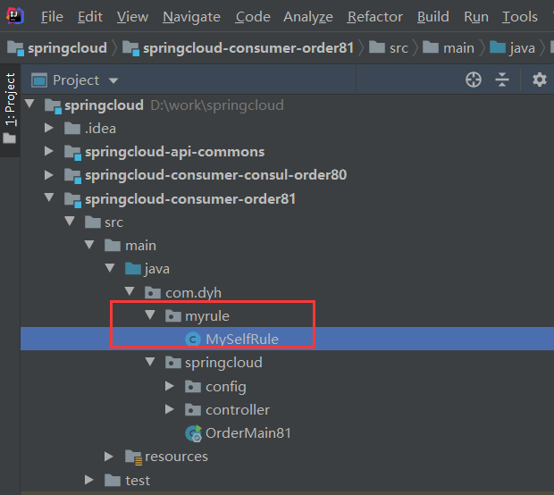554x495 pixels.
Task: Select springcloud root module icon
Action: click(x=53, y=105)
